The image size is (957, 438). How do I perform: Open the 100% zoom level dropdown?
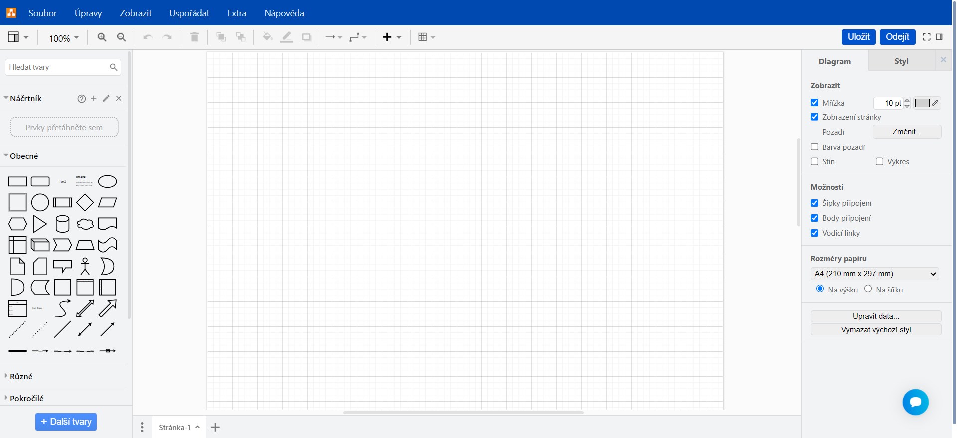64,38
